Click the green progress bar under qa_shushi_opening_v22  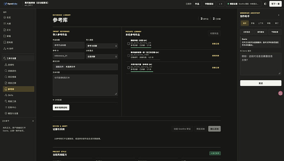click(x=142, y=71)
